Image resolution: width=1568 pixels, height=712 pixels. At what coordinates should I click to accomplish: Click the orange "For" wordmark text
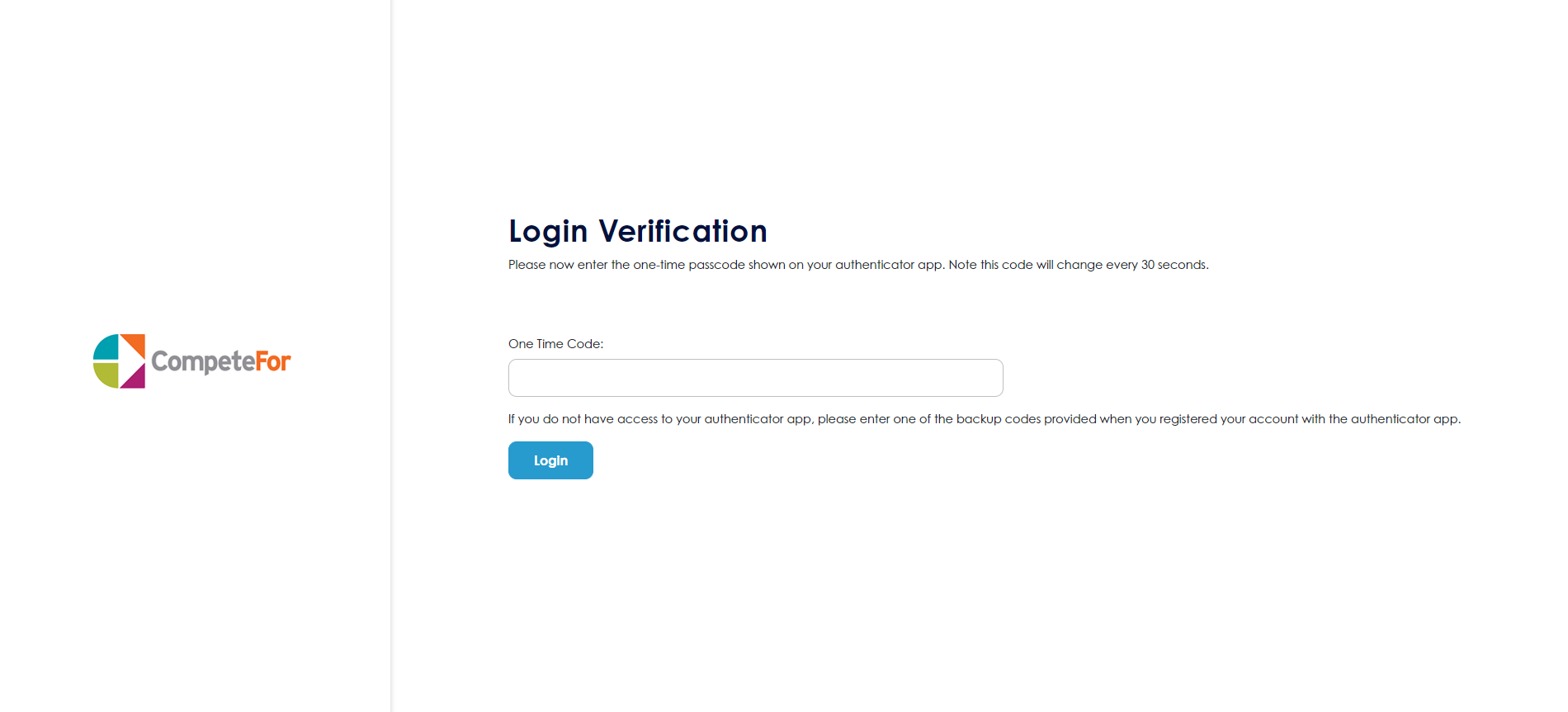272,361
